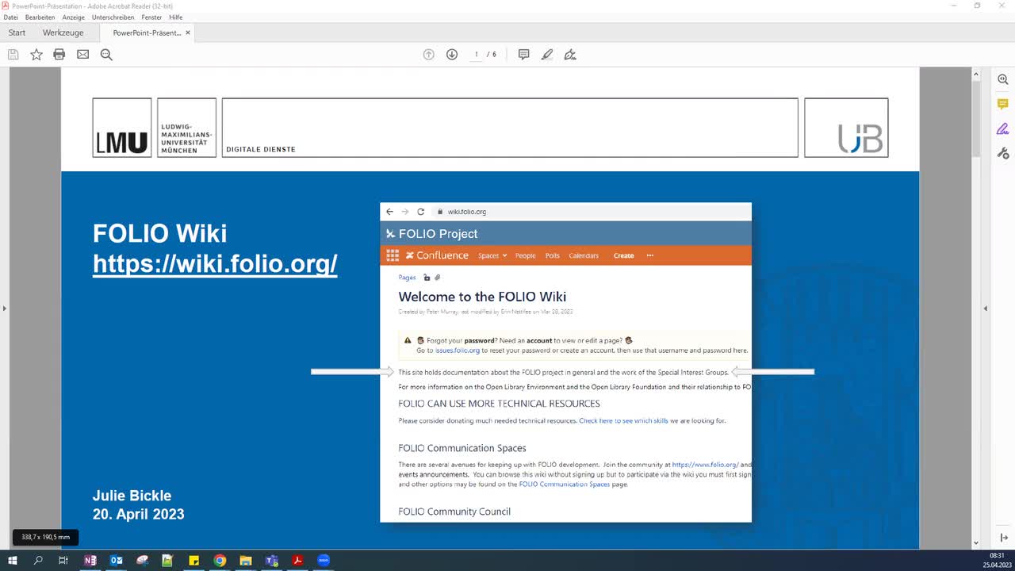Image resolution: width=1015 pixels, height=571 pixels.
Task: Open zoom search tool in right pane
Action: (x=1003, y=79)
